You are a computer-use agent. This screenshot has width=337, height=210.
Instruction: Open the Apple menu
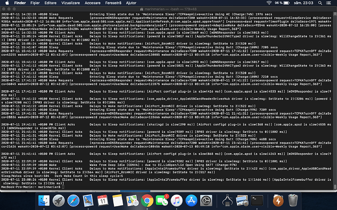click(x=6, y=2)
